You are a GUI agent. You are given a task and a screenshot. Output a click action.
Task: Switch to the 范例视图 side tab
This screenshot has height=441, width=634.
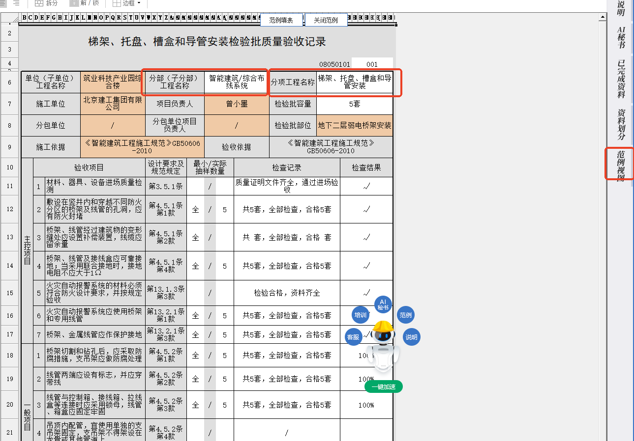621,164
